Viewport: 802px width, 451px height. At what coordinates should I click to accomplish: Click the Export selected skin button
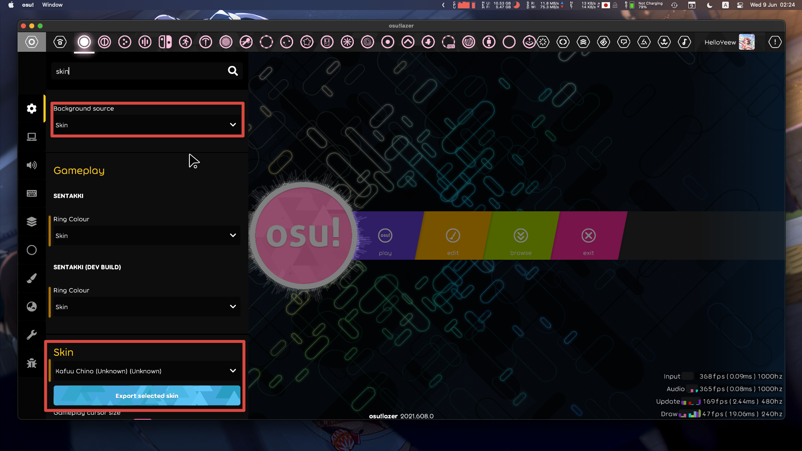147,395
